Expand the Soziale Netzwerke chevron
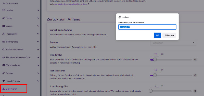The width and height of the screenshot is (204, 96). (38, 50)
